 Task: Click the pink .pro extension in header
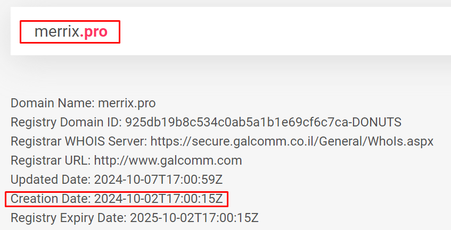tap(94, 32)
